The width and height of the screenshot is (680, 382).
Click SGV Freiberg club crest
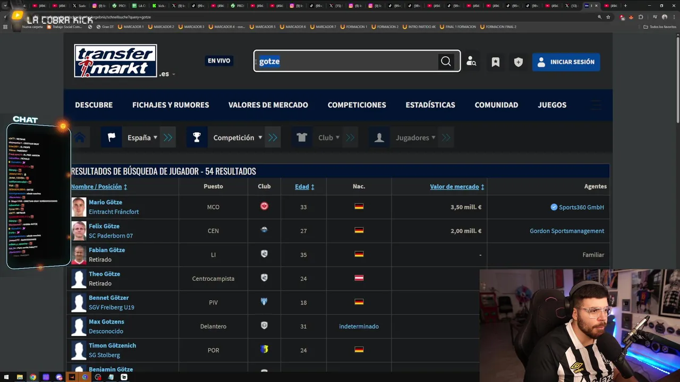tap(264, 301)
